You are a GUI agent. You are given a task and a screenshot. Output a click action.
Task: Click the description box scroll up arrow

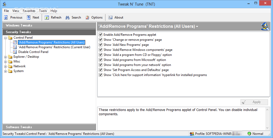(x=267, y=110)
